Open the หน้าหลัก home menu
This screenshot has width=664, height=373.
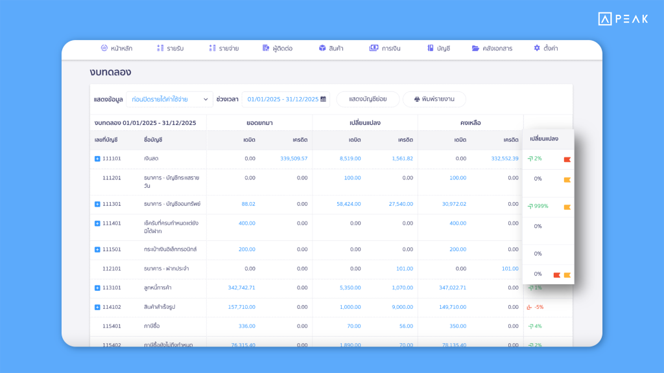click(x=117, y=48)
